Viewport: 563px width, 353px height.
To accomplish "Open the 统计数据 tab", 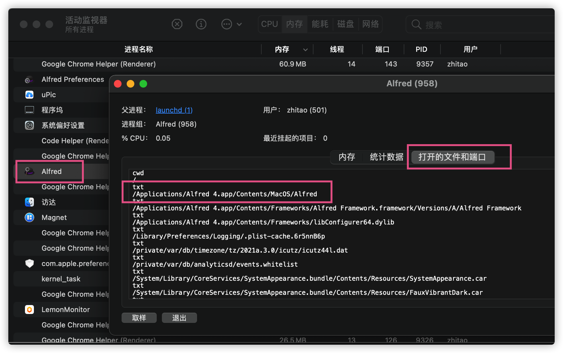I will coord(386,157).
